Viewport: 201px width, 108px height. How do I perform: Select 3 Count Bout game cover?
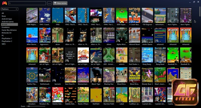pyautogui.click(x=134, y=15)
